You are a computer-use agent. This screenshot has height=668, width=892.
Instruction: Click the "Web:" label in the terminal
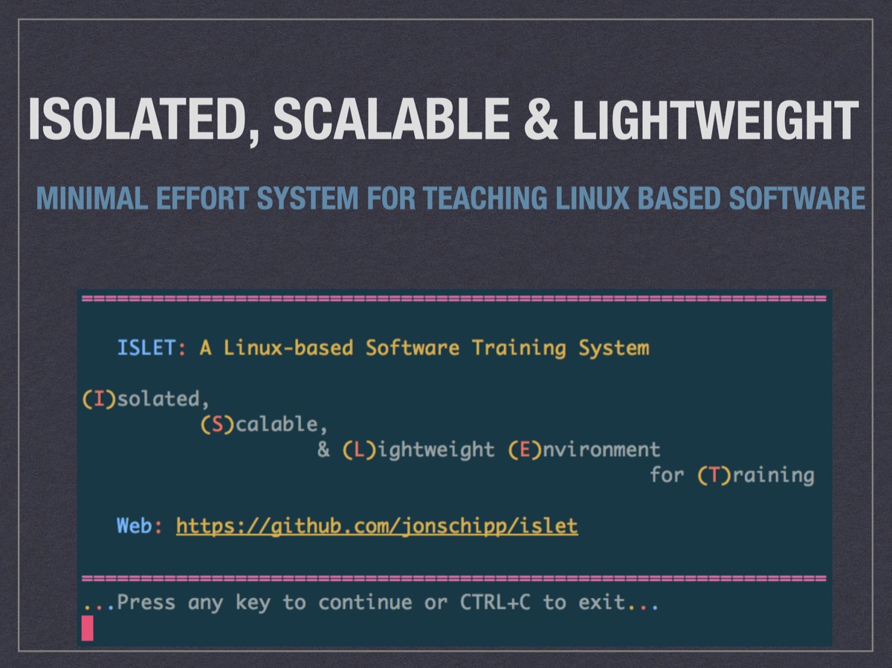(x=140, y=526)
